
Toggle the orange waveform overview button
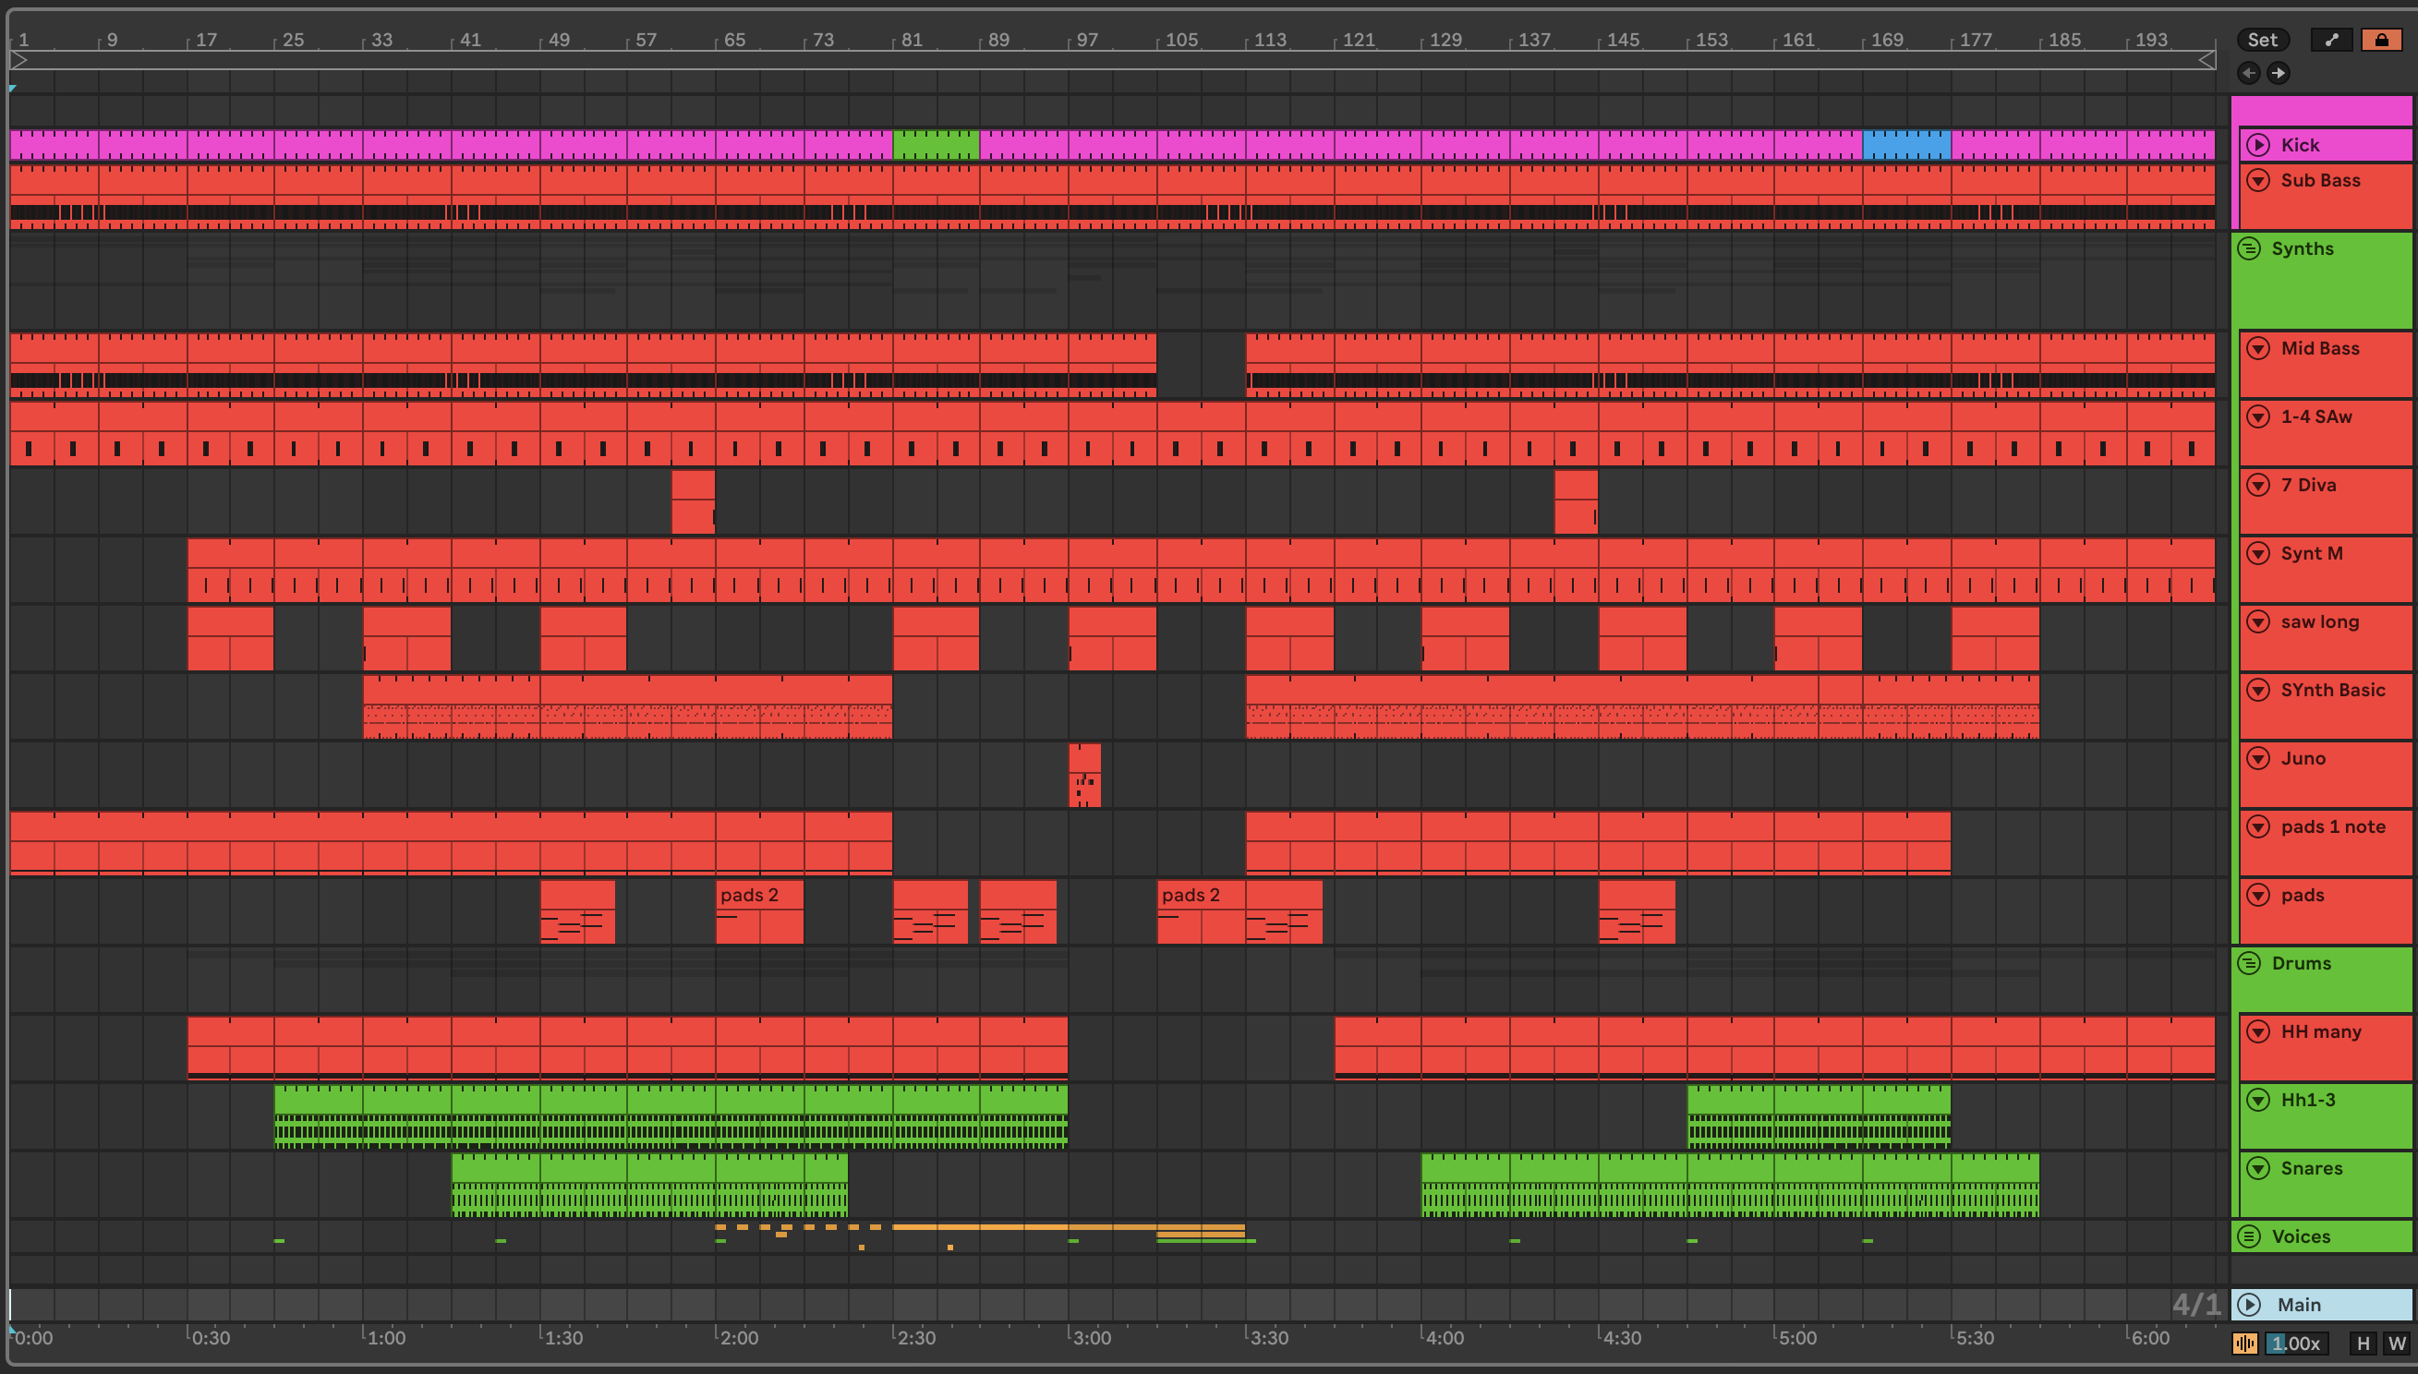2245,1343
